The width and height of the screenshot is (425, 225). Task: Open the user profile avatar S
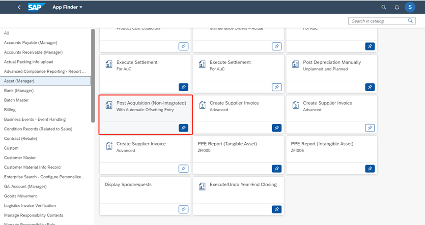tap(410, 7)
